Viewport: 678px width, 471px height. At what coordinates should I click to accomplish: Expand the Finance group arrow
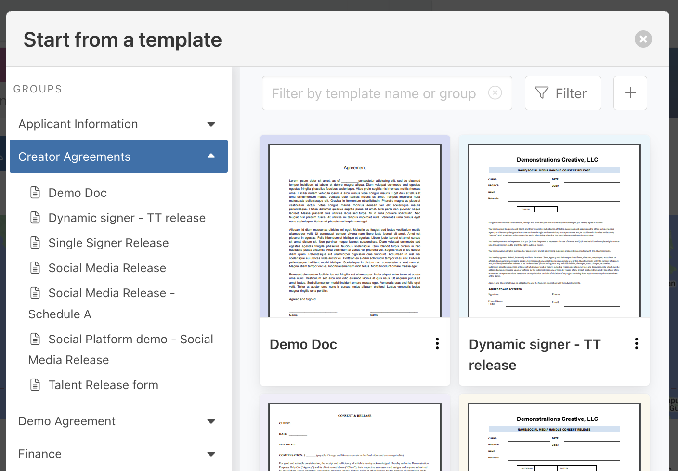[211, 454]
